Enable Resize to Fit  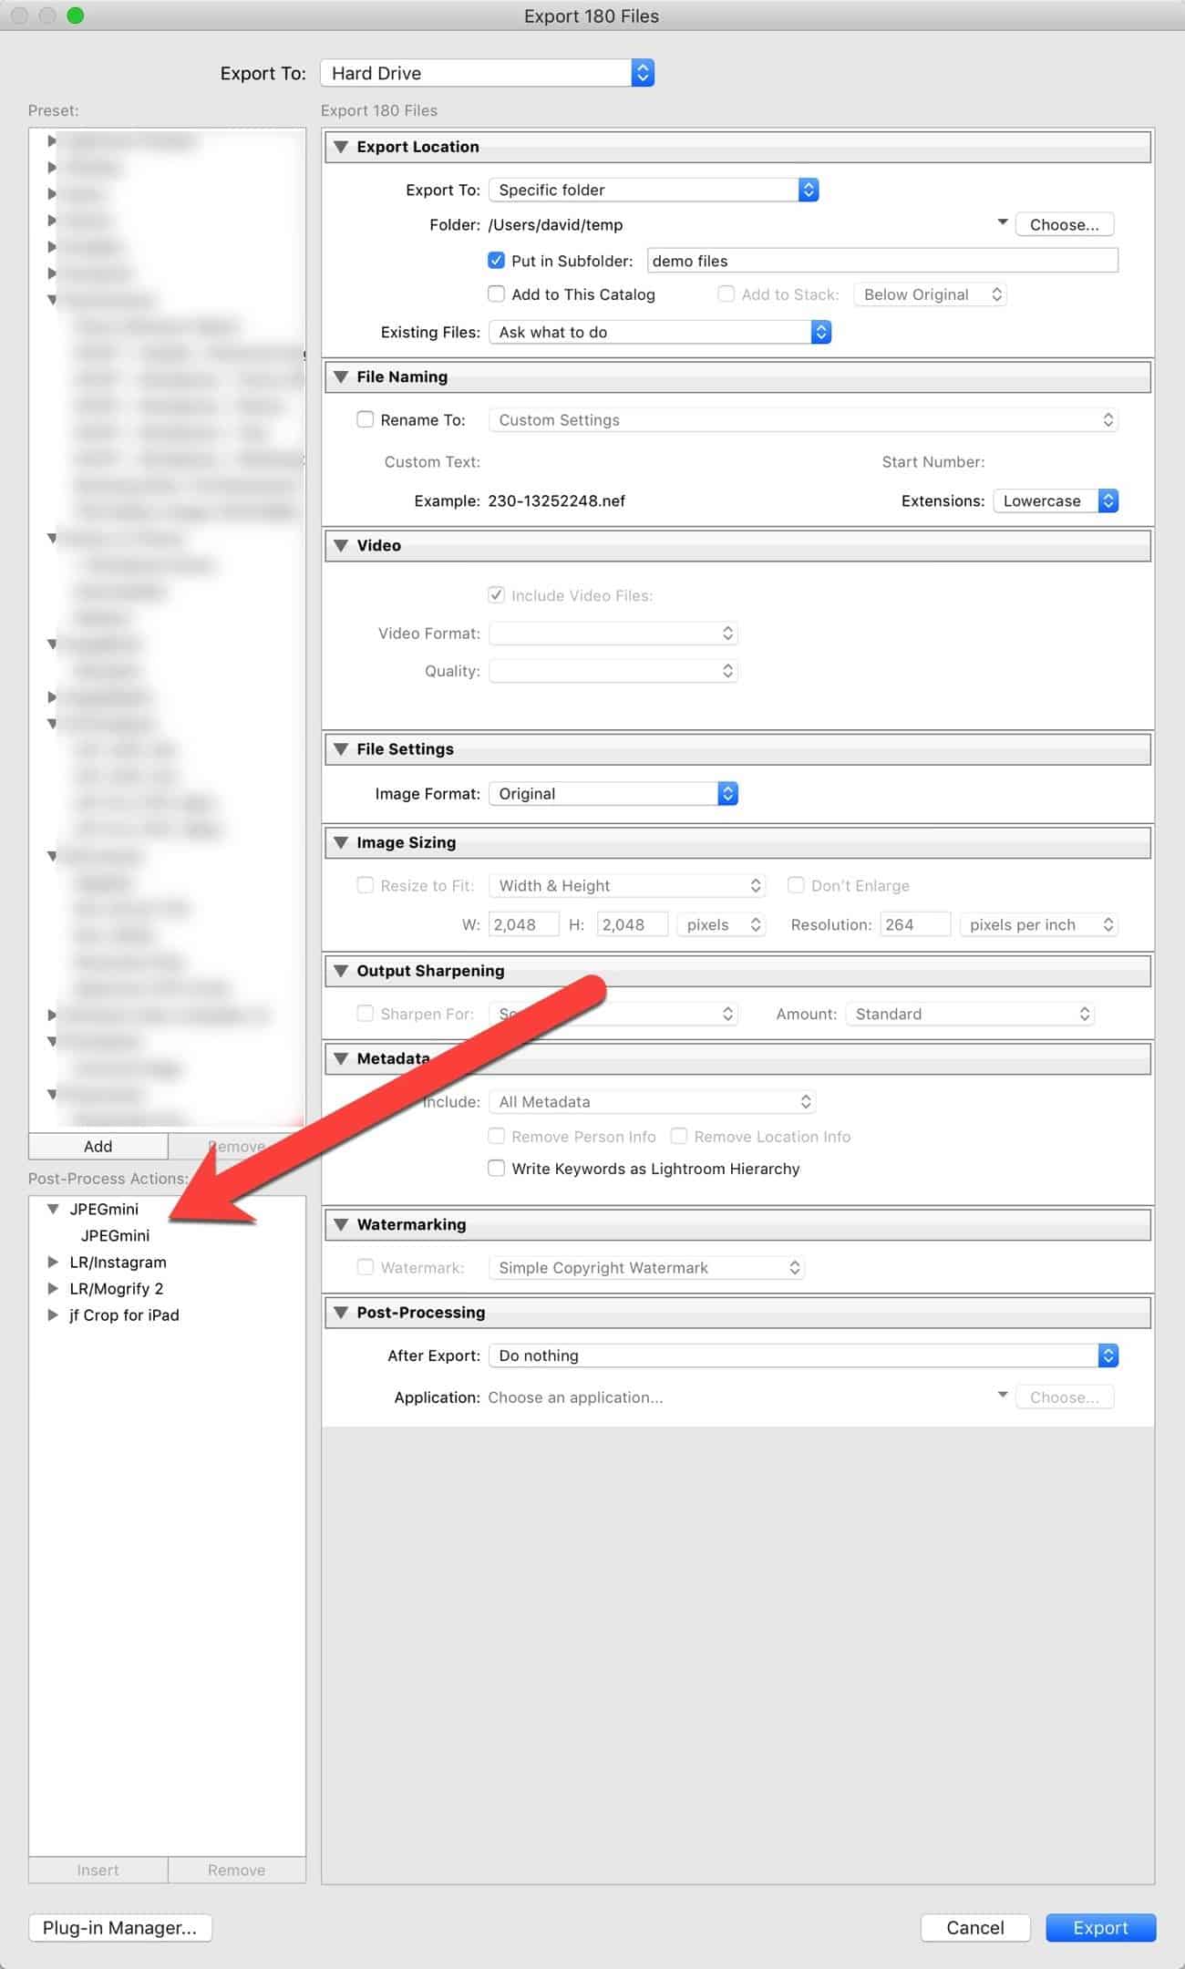[x=365, y=885]
